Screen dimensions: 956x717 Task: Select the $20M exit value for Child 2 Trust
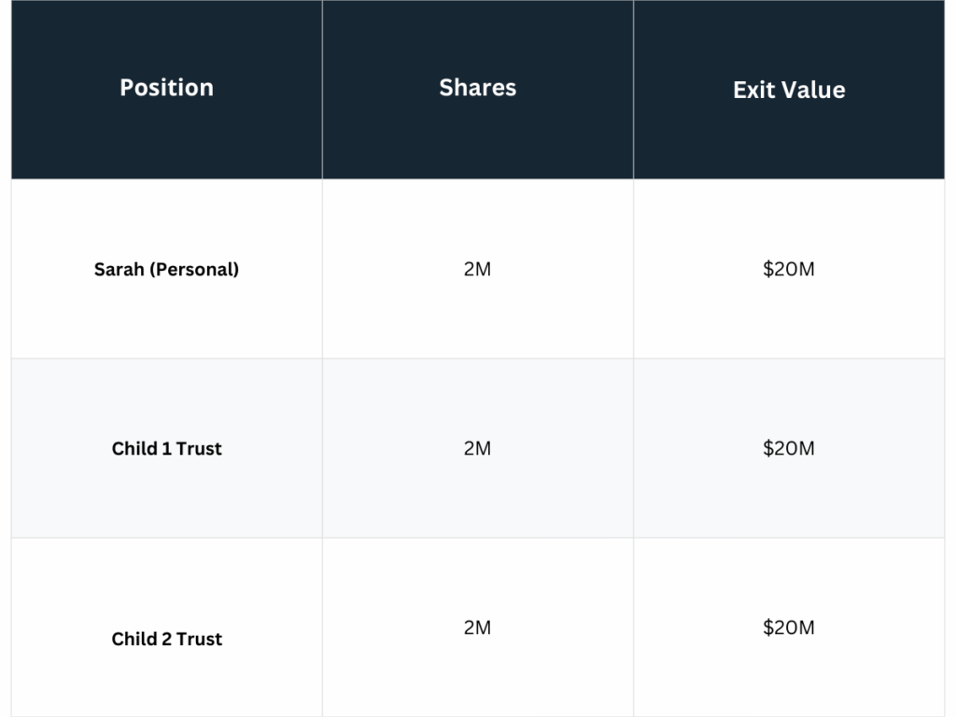(x=789, y=627)
